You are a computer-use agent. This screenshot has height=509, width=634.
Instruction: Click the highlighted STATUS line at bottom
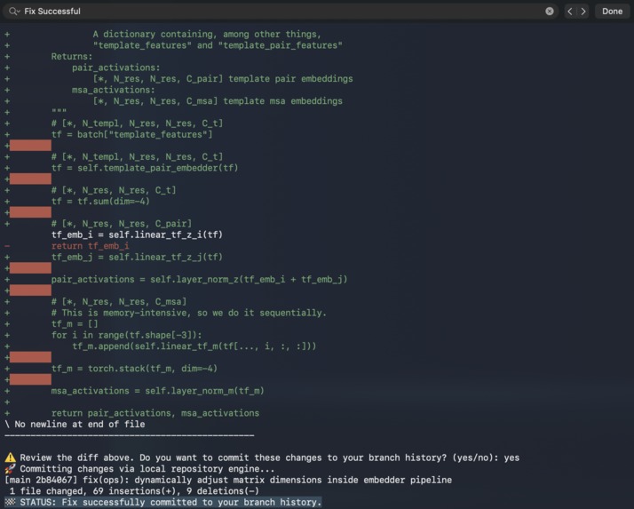point(163,502)
